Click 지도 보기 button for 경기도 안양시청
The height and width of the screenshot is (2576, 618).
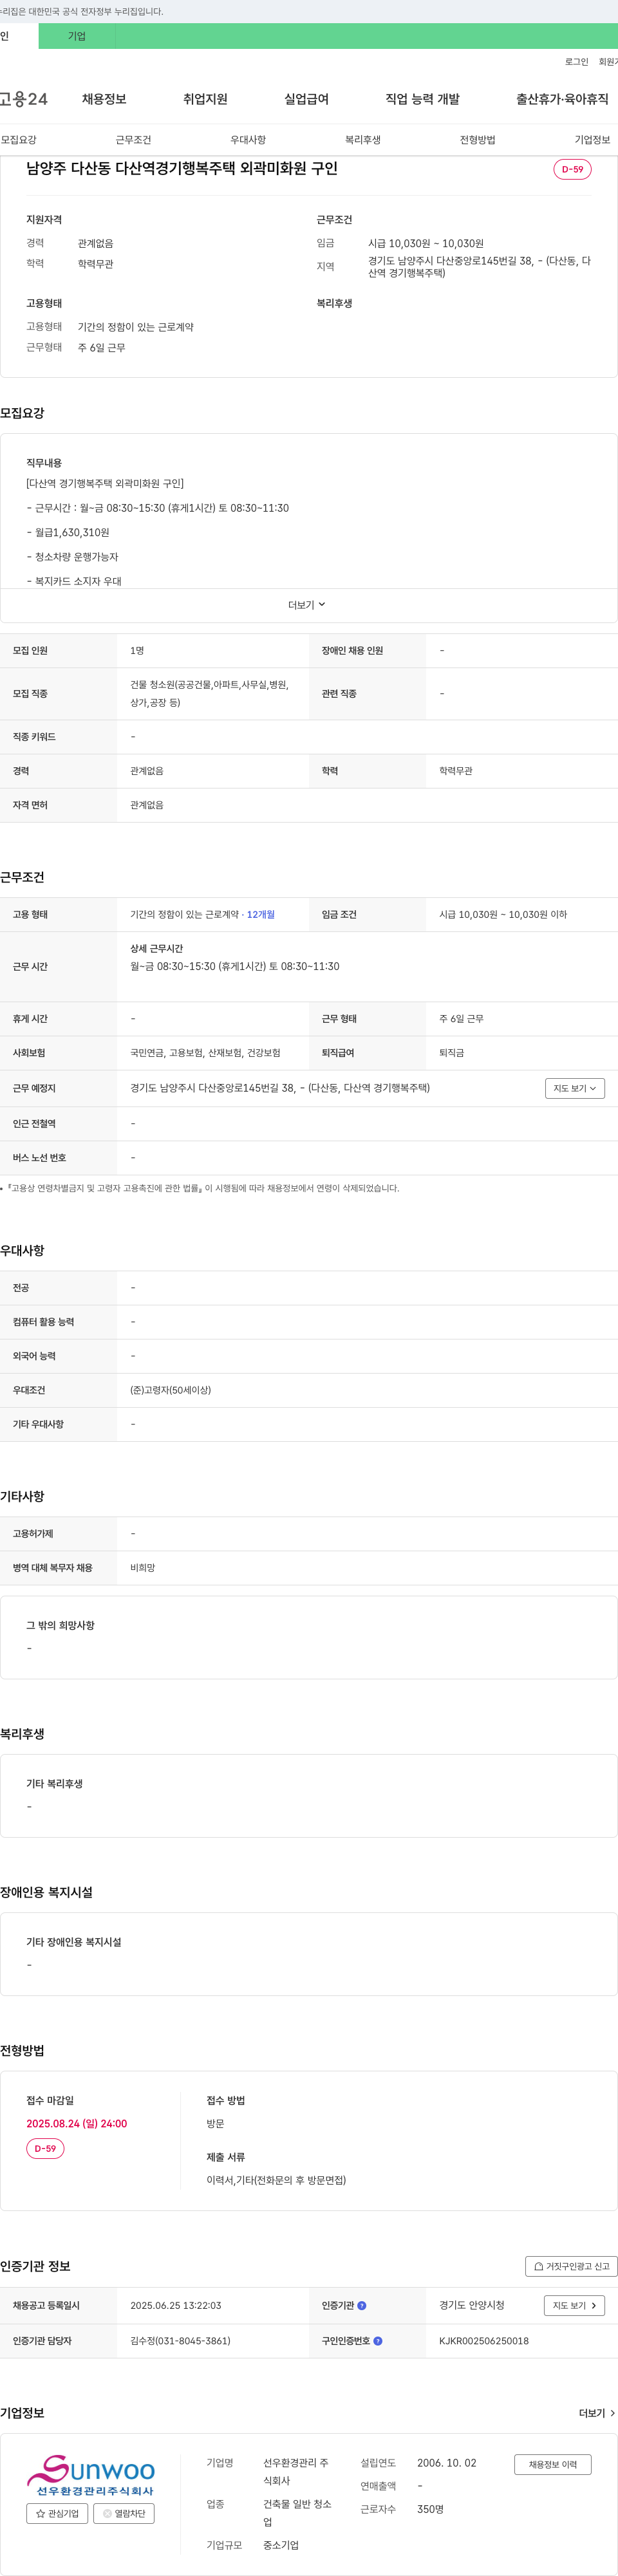point(575,2305)
